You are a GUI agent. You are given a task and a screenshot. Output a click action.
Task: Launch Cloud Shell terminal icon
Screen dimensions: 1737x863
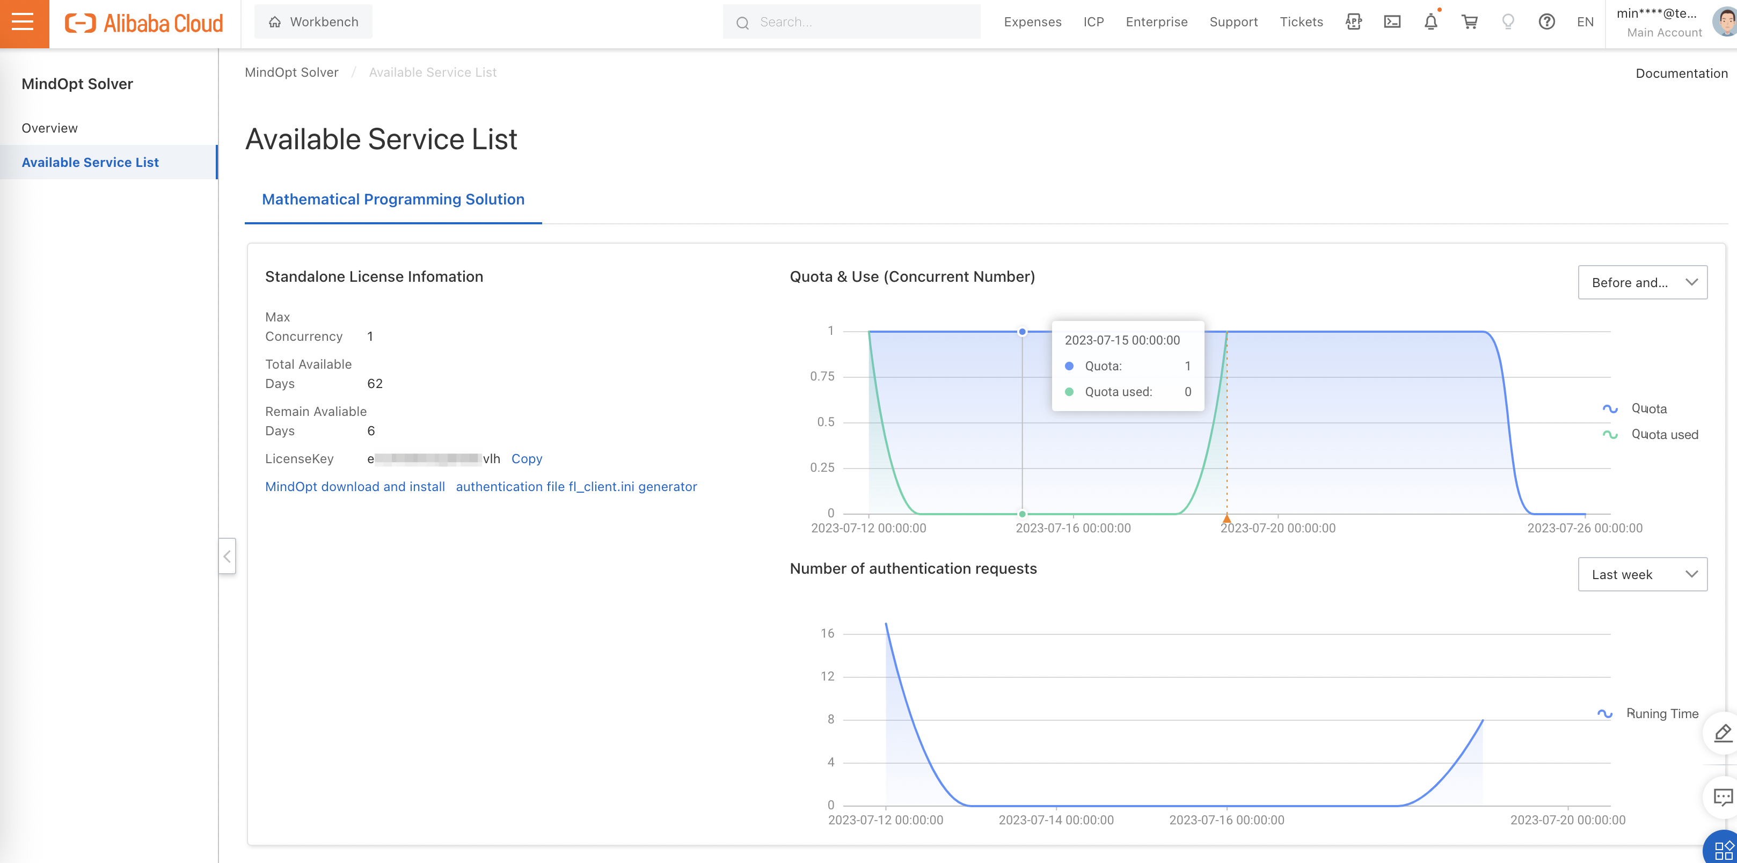tap(1392, 22)
